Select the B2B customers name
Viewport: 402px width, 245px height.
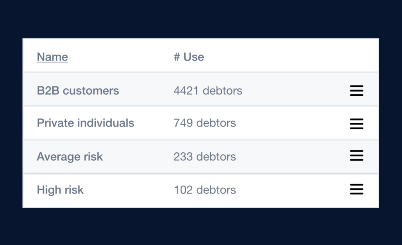(x=78, y=91)
